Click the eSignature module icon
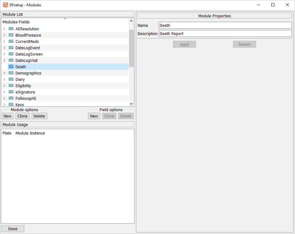 pos(11,92)
